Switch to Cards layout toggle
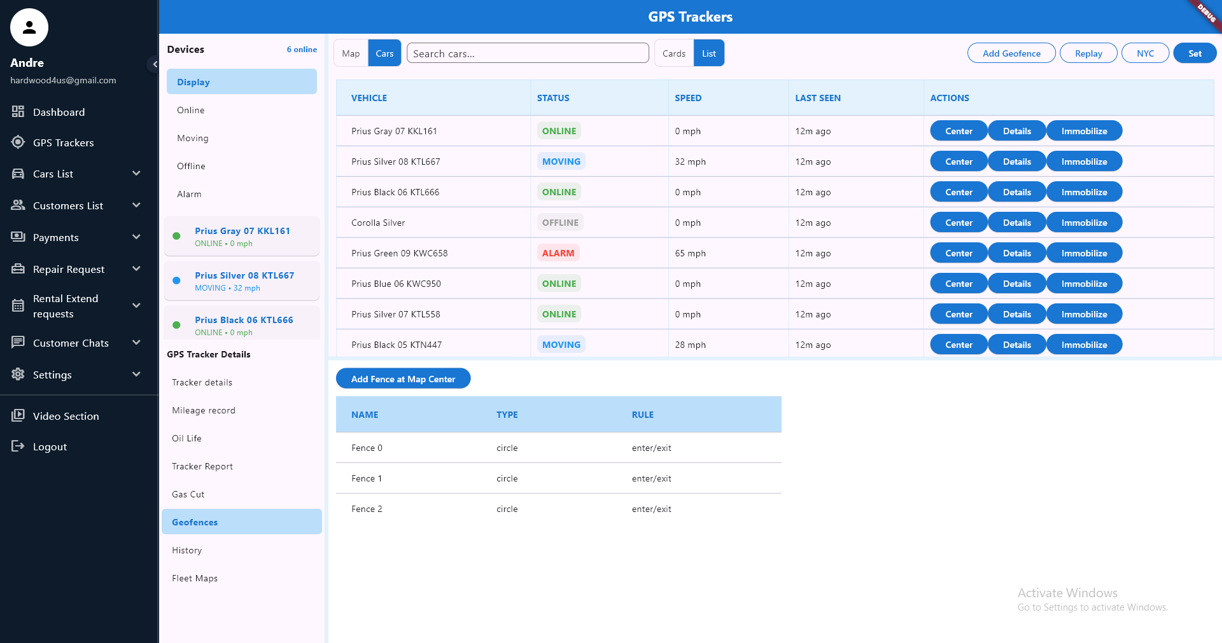The height and width of the screenshot is (643, 1222). [673, 53]
